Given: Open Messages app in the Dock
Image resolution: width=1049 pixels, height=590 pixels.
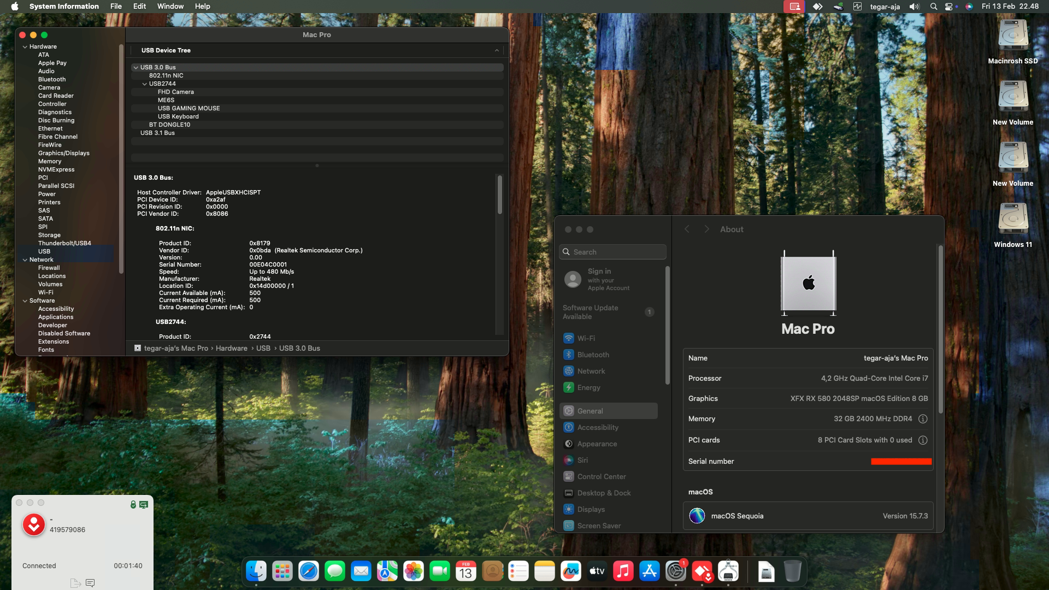Looking at the screenshot, I should [x=335, y=571].
